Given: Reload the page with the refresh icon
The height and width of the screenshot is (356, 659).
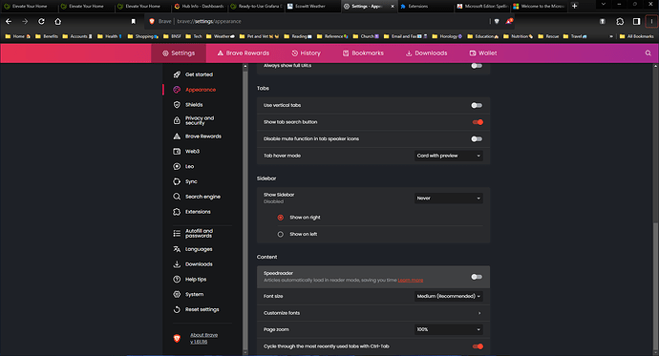Looking at the screenshot, I should point(41,21).
